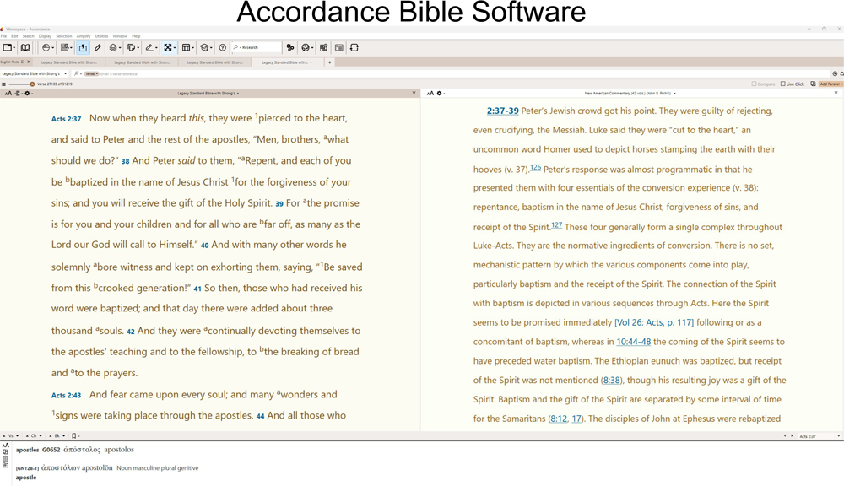Add a new tab with plus
844x486 pixels.
[x=329, y=62]
